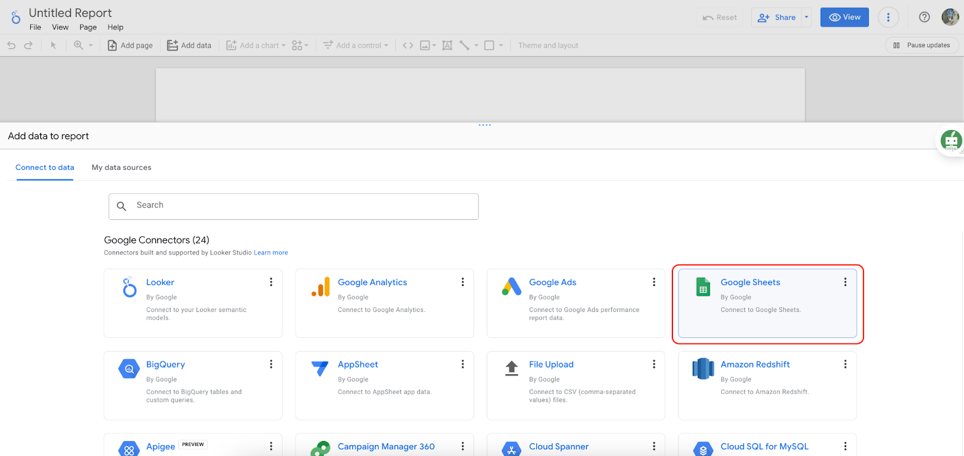Select the Google Sheets connector icon

(703, 287)
